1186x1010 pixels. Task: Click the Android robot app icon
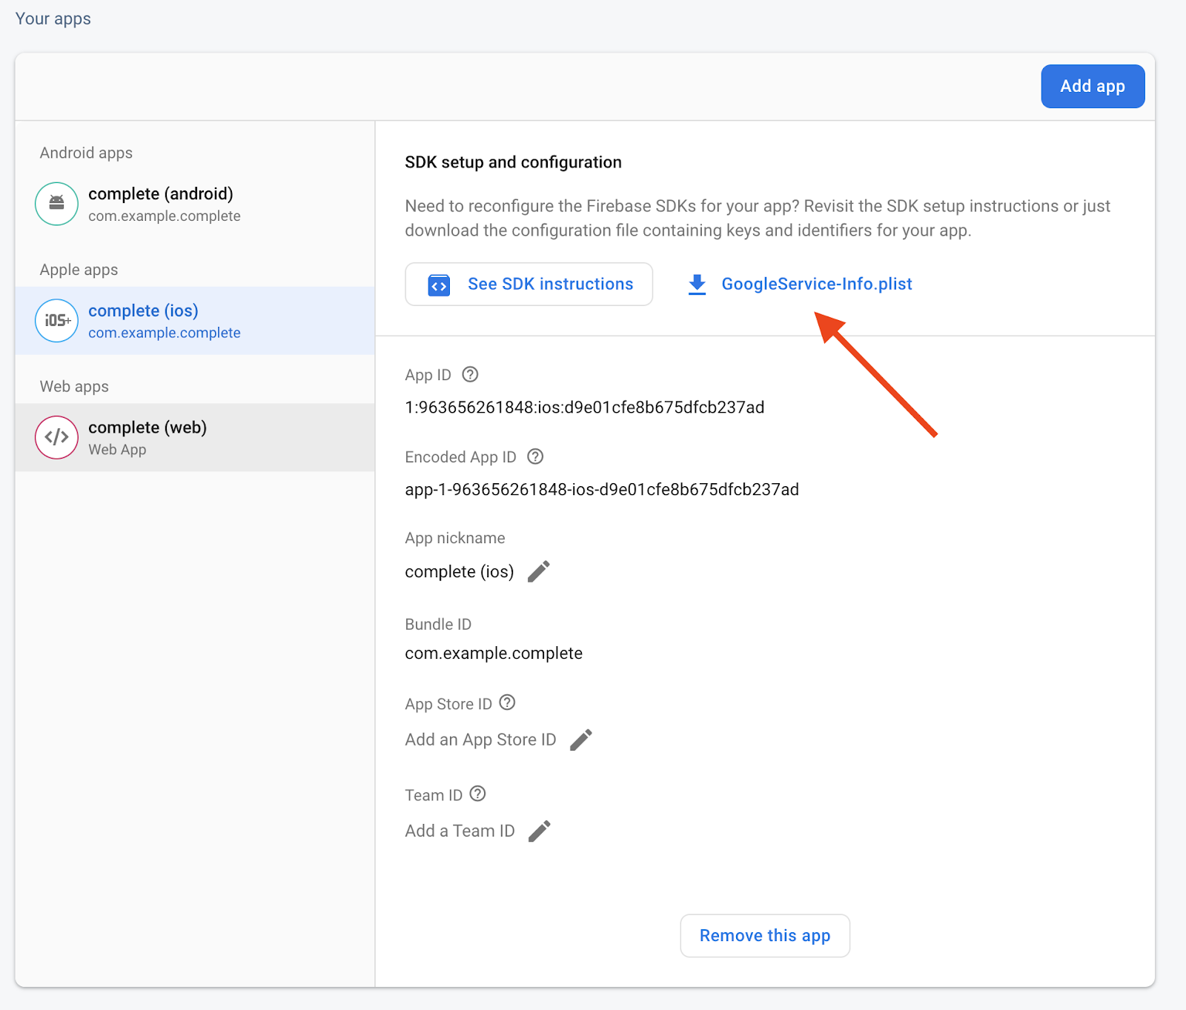pyautogui.click(x=56, y=204)
